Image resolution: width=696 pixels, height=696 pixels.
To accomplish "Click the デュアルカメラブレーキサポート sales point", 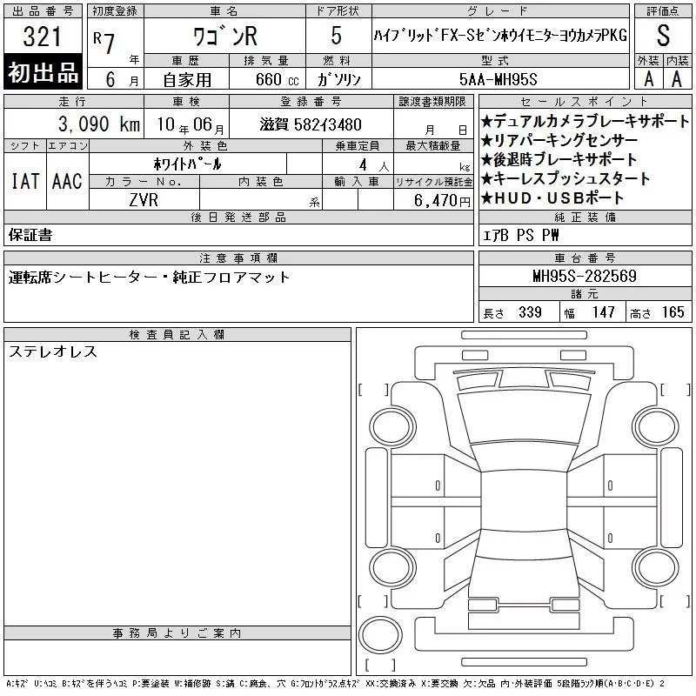I will pos(591,122).
